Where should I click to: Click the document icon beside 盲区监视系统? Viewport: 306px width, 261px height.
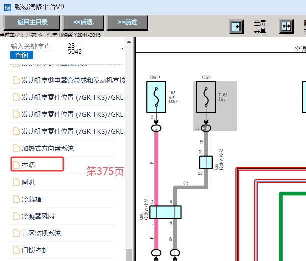(x=16, y=233)
